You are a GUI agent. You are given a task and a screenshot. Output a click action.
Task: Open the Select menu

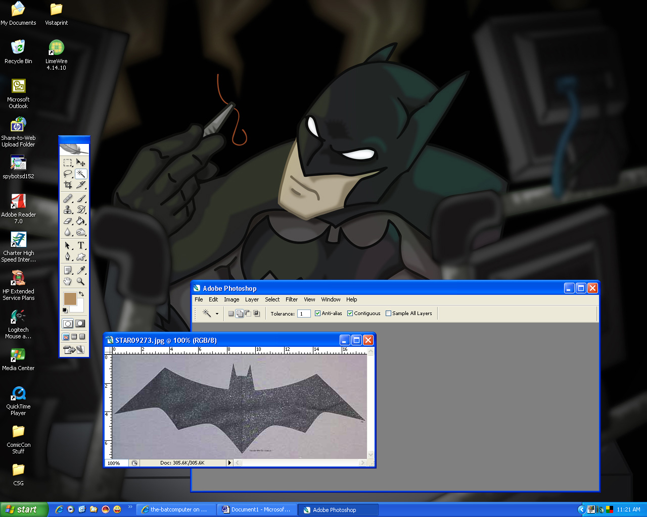coord(272,299)
